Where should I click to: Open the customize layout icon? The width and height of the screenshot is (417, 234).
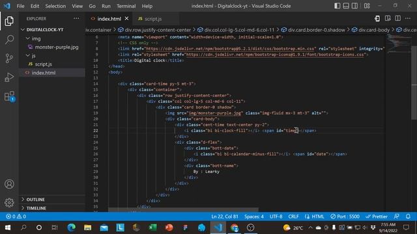(x=367, y=6)
